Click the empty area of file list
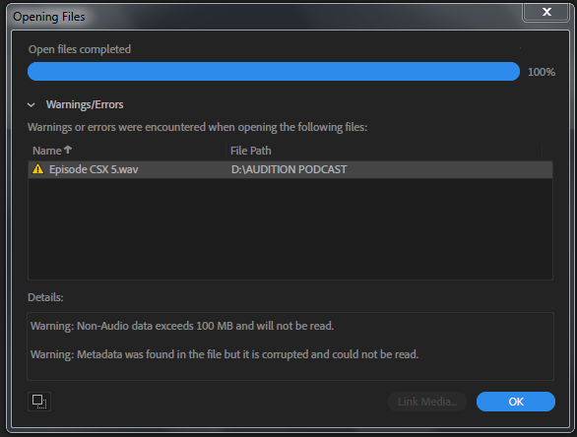 [x=290, y=228]
